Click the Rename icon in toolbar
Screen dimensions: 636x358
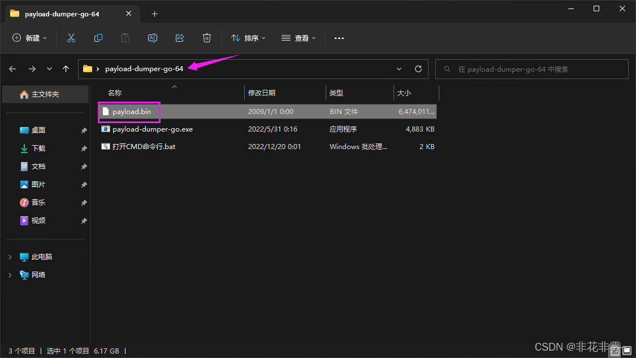pos(153,38)
